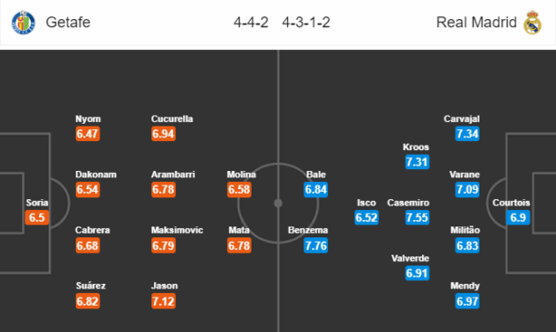
Task: Click the Kroos player name
Action: pos(416,146)
